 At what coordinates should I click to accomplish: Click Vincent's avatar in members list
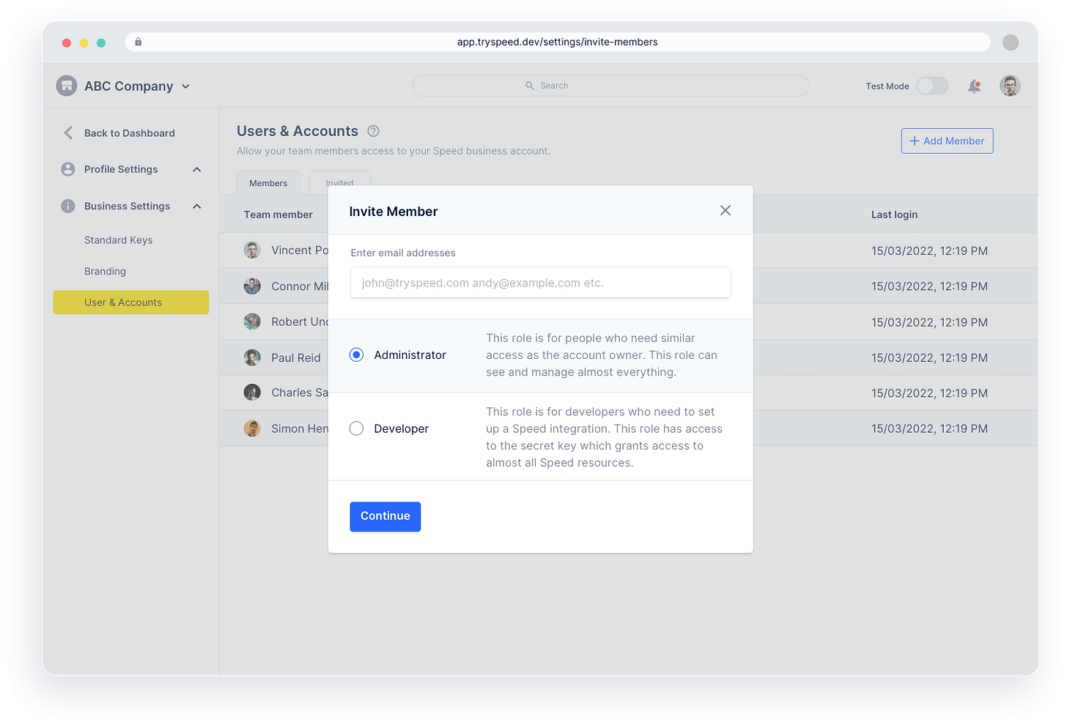coord(252,250)
